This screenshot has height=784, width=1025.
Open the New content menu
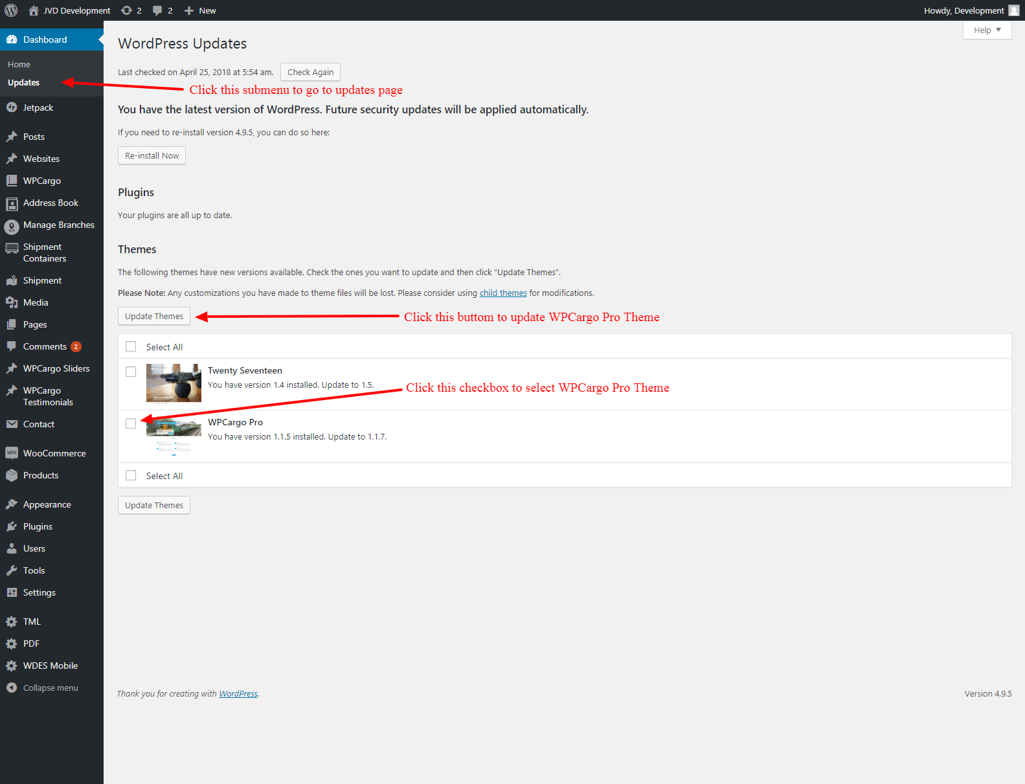click(x=200, y=10)
